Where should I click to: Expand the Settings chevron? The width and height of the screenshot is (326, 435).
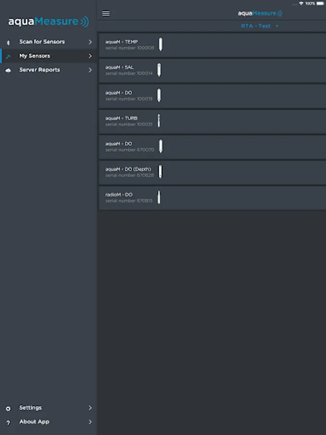coord(90,408)
